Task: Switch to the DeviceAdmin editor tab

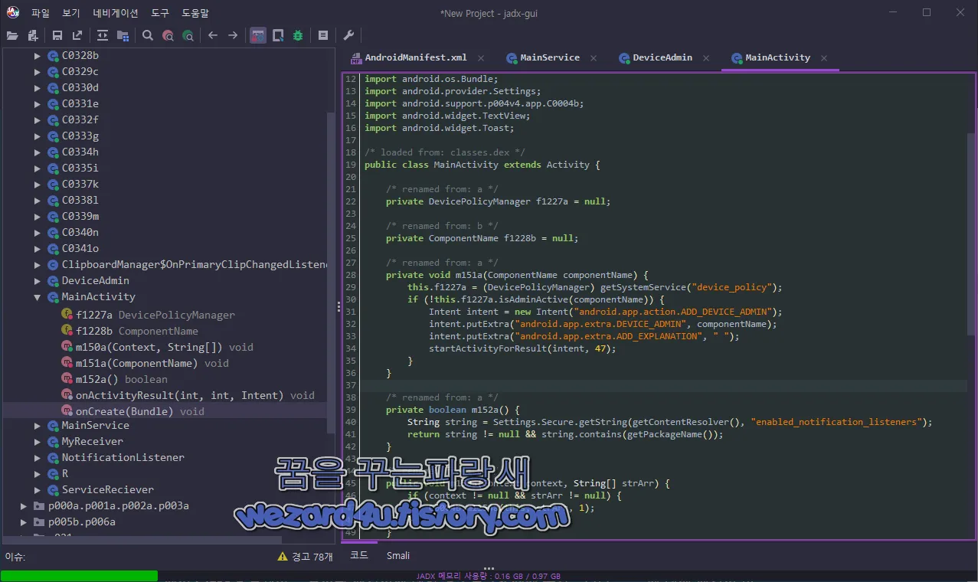Action: [x=662, y=57]
